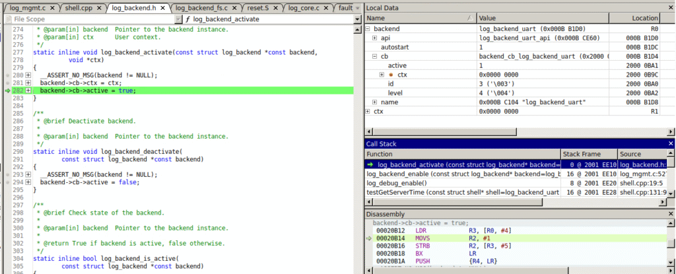This screenshot has height=274, width=676.
Task: Close the log_backend.h tab
Action: (163, 8)
